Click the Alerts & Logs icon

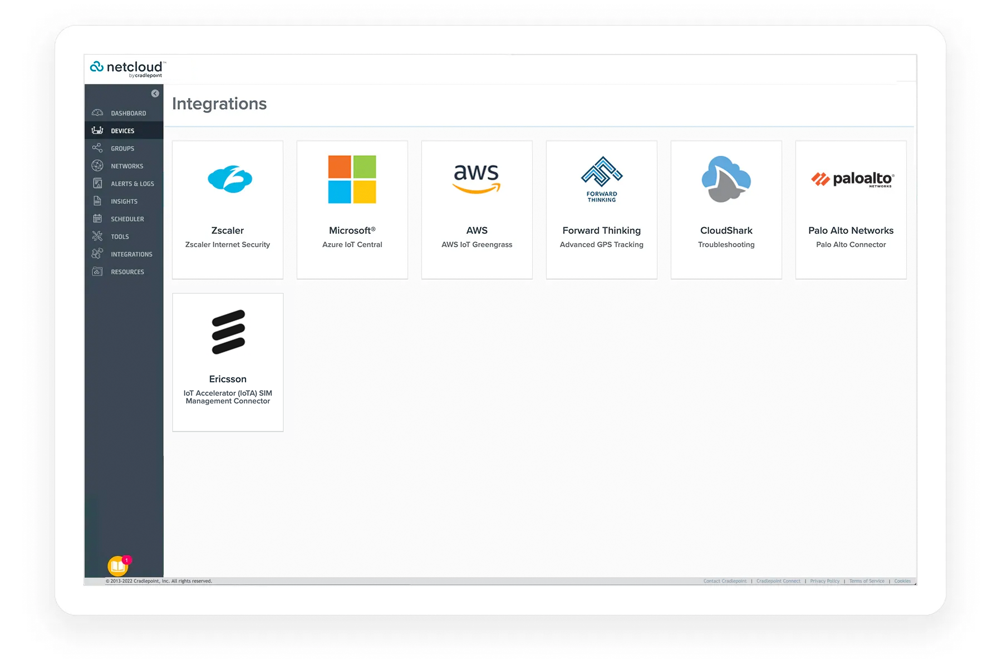point(97,183)
